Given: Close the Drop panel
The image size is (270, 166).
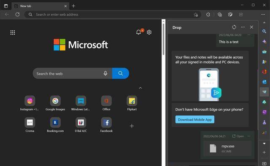Looking at the screenshot, I should coord(251,27).
